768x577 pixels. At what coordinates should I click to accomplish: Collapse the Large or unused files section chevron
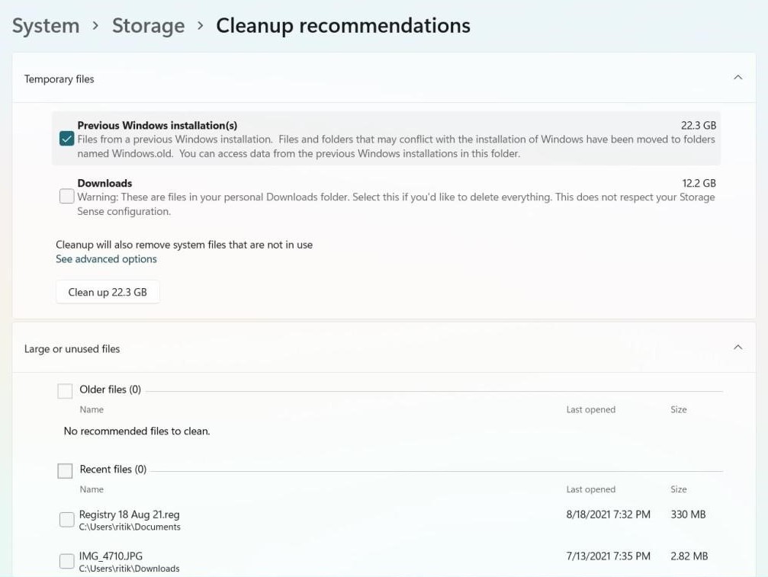737,347
